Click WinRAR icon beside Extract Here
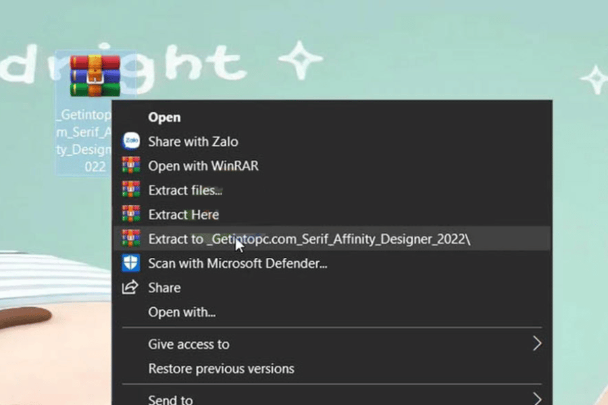 click(x=130, y=215)
